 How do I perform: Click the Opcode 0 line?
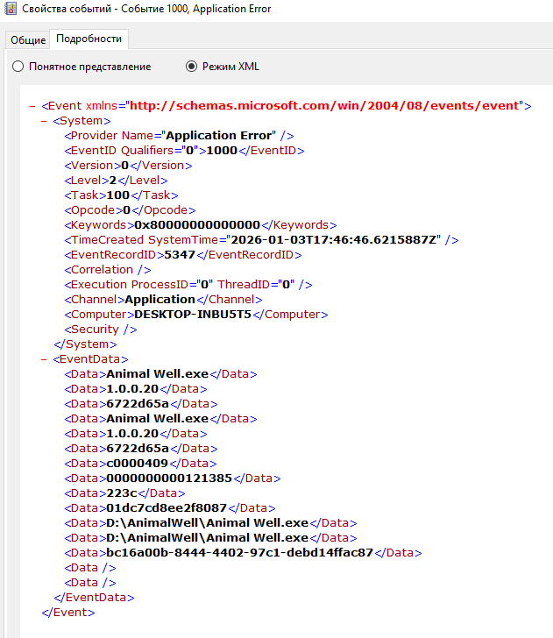(130, 210)
